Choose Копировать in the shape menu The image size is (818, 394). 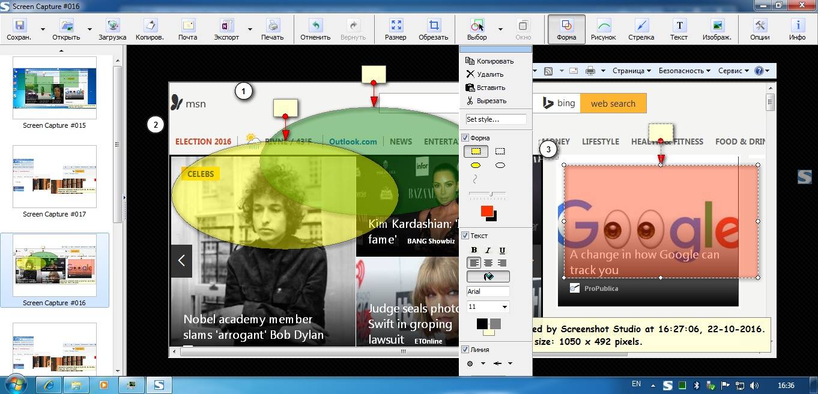(x=490, y=61)
